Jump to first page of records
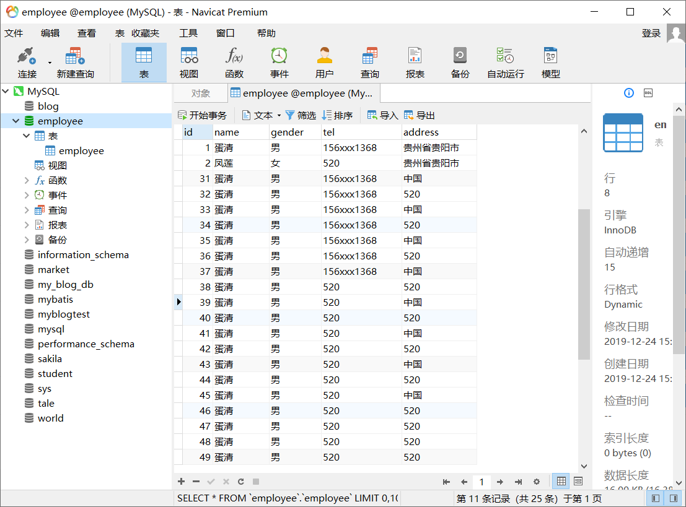This screenshot has height=507, width=686. pos(446,482)
